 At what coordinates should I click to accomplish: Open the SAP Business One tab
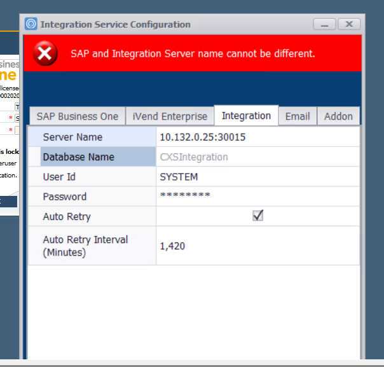(78, 116)
